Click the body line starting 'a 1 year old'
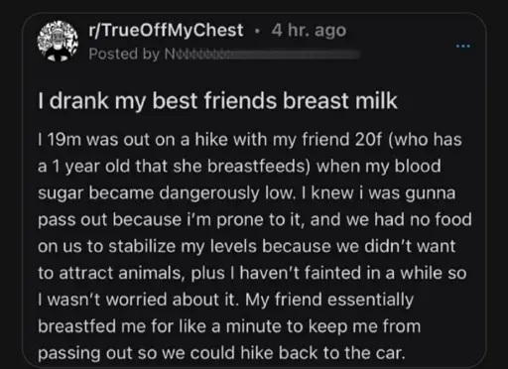The width and height of the screenshot is (508, 369). (239, 167)
